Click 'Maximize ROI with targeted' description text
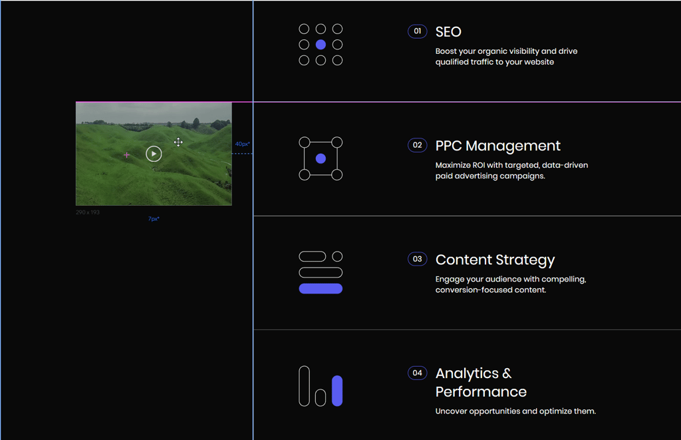The image size is (681, 440). (511, 170)
